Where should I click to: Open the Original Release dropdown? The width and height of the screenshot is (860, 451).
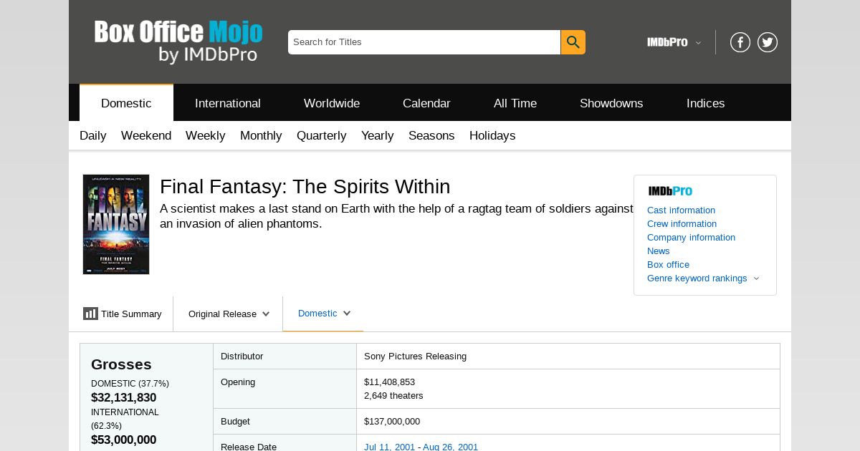tap(228, 314)
